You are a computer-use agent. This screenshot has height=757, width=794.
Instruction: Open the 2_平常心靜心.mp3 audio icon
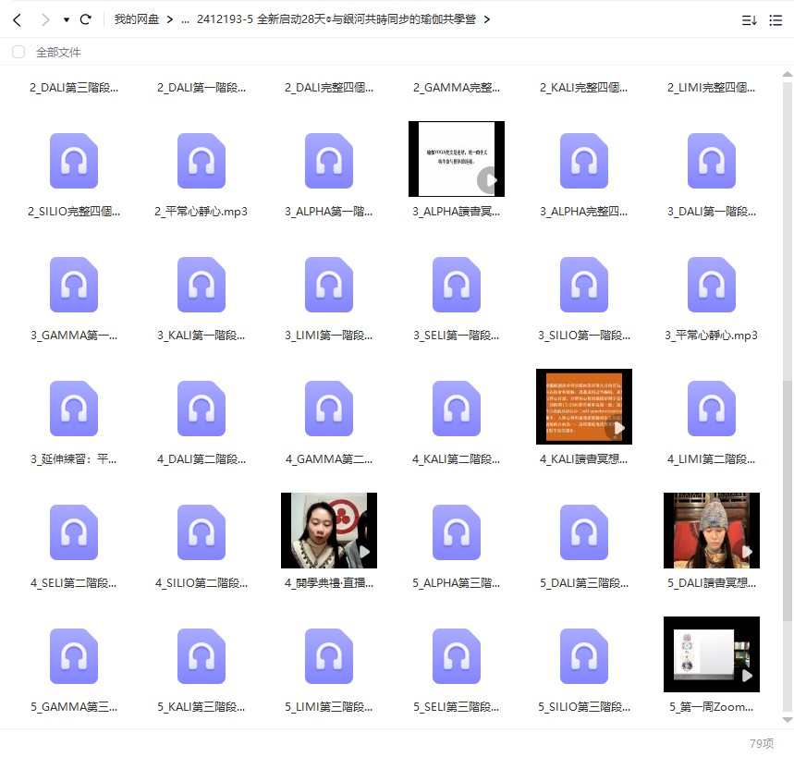click(x=202, y=161)
